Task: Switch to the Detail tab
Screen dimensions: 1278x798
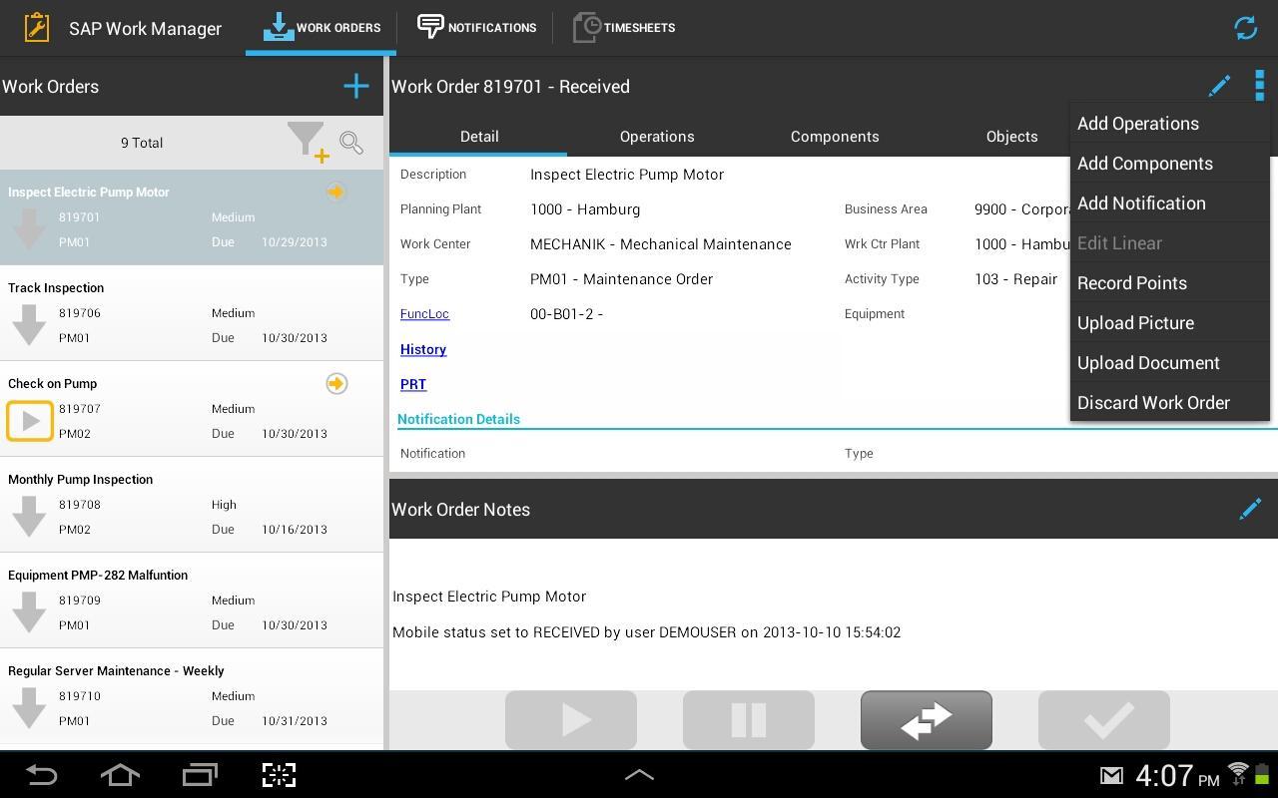Action: [479, 137]
